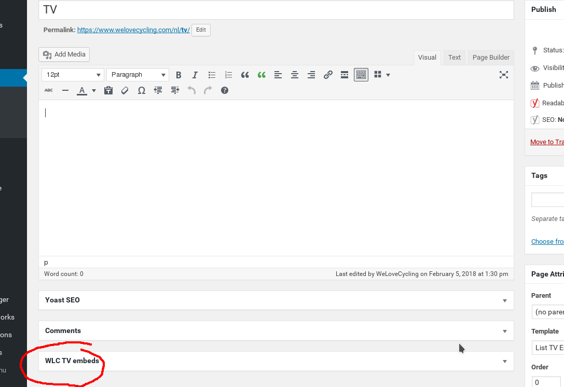This screenshot has height=387, width=564.
Task: Open the welovecycling.com/nl/tv permalink
Action: [133, 30]
